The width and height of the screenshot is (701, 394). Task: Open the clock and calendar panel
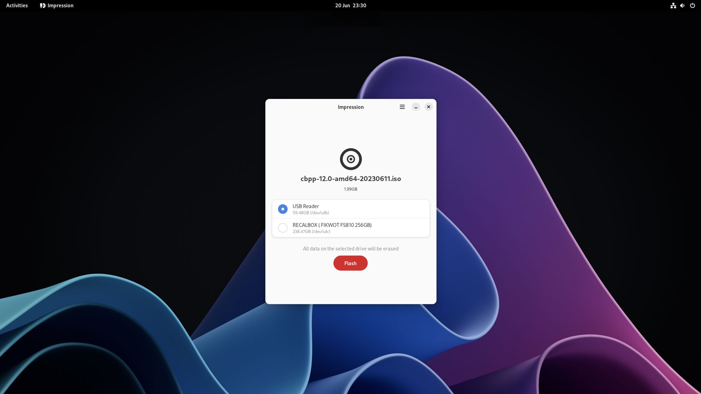350,5
